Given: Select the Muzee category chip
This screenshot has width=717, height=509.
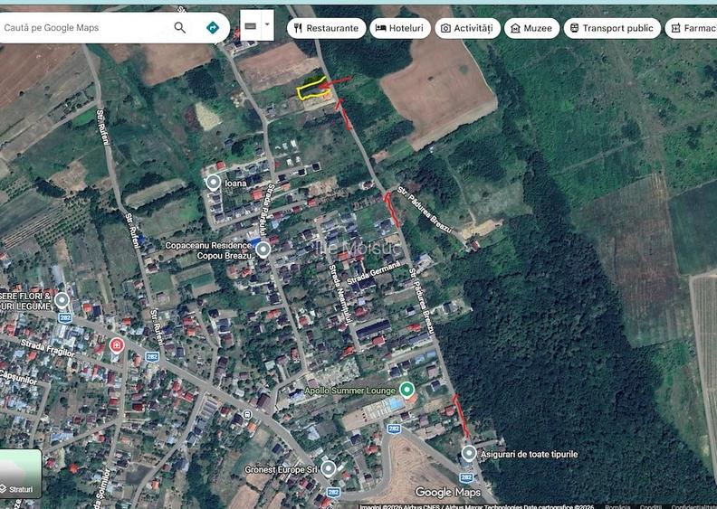Looking at the screenshot, I should 531,28.
